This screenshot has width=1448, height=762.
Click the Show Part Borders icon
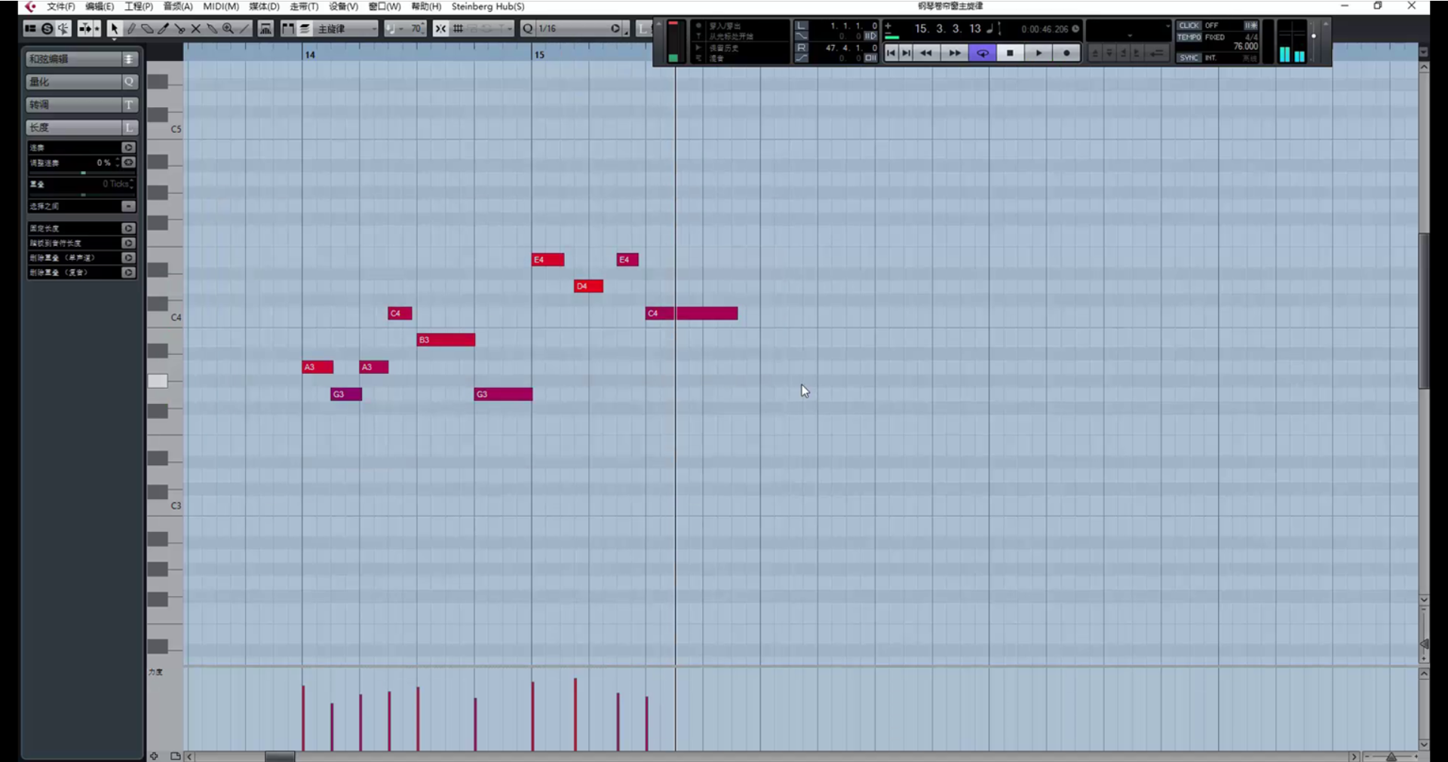coord(287,29)
